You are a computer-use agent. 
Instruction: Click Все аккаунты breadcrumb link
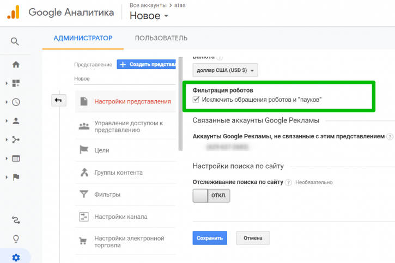(x=148, y=5)
